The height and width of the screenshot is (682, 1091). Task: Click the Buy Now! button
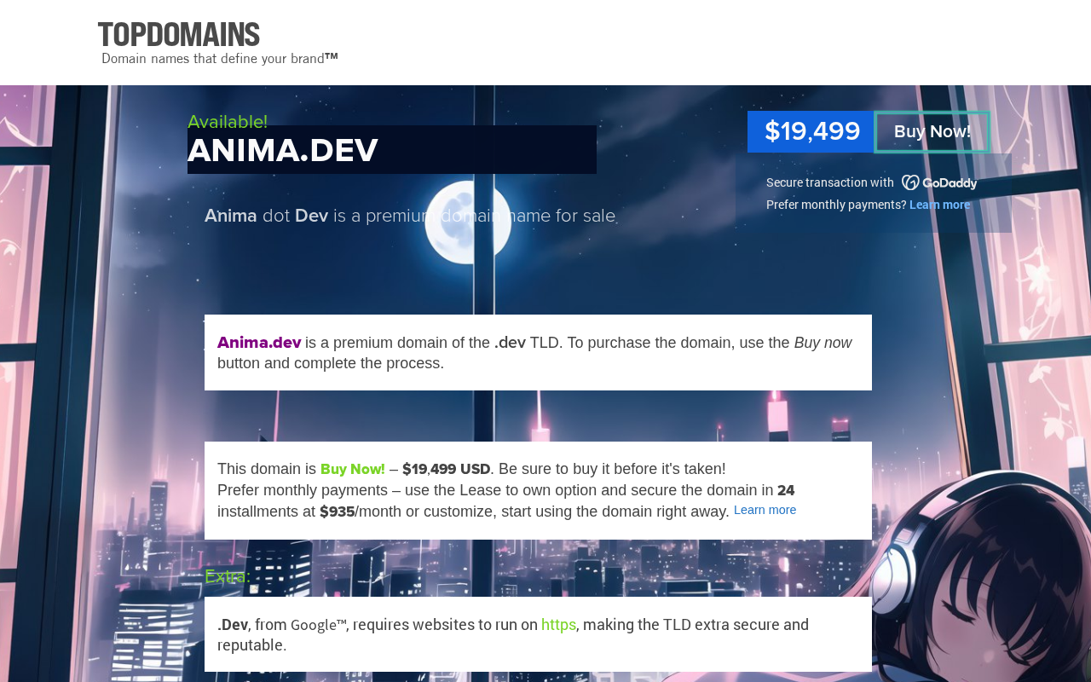point(932,131)
